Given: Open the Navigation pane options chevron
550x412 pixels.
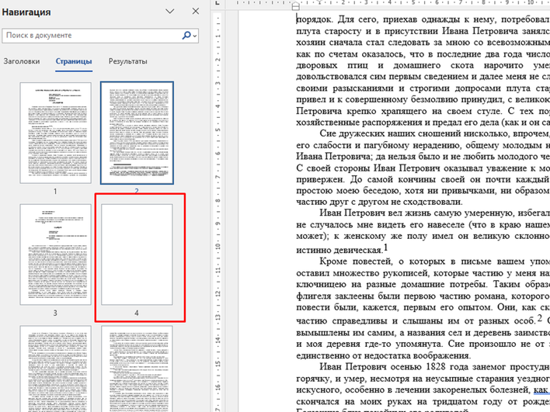Looking at the screenshot, I should (x=170, y=11).
